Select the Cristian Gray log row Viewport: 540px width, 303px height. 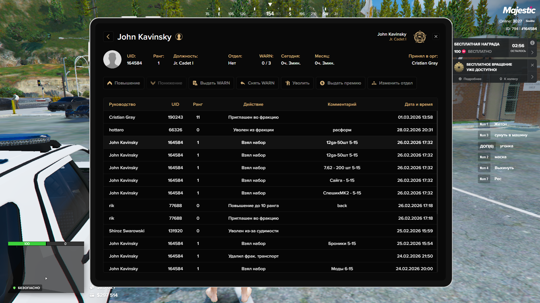(270, 117)
